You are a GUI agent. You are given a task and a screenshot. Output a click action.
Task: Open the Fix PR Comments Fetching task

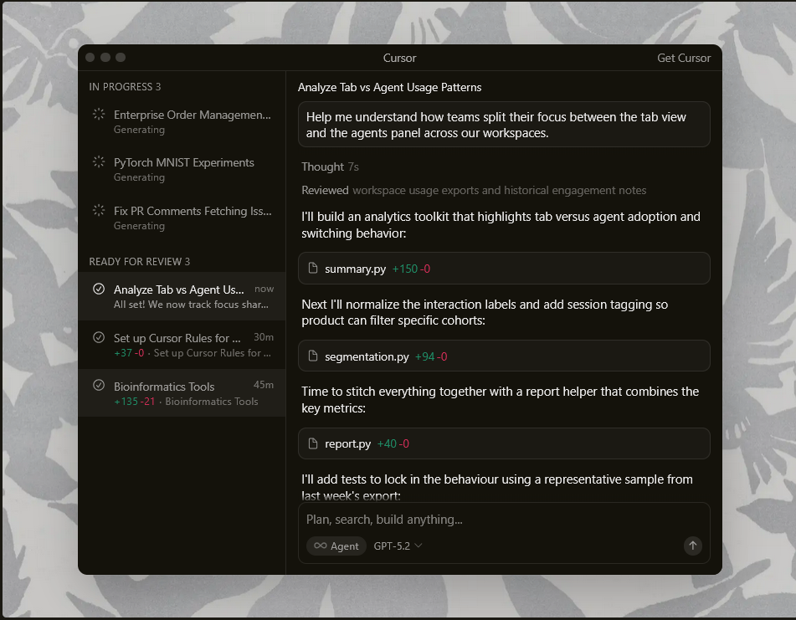coord(192,211)
